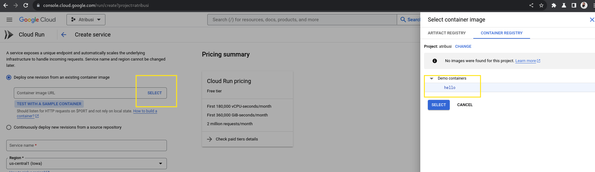Reload the current browser page
Image resolution: width=595 pixels, height=172 pixels.
[x=26, y=5]
